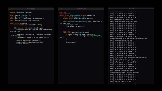This screenshot has height=91, width=162.
Task: Click the System.out.println statement
Action: point(31,30)
